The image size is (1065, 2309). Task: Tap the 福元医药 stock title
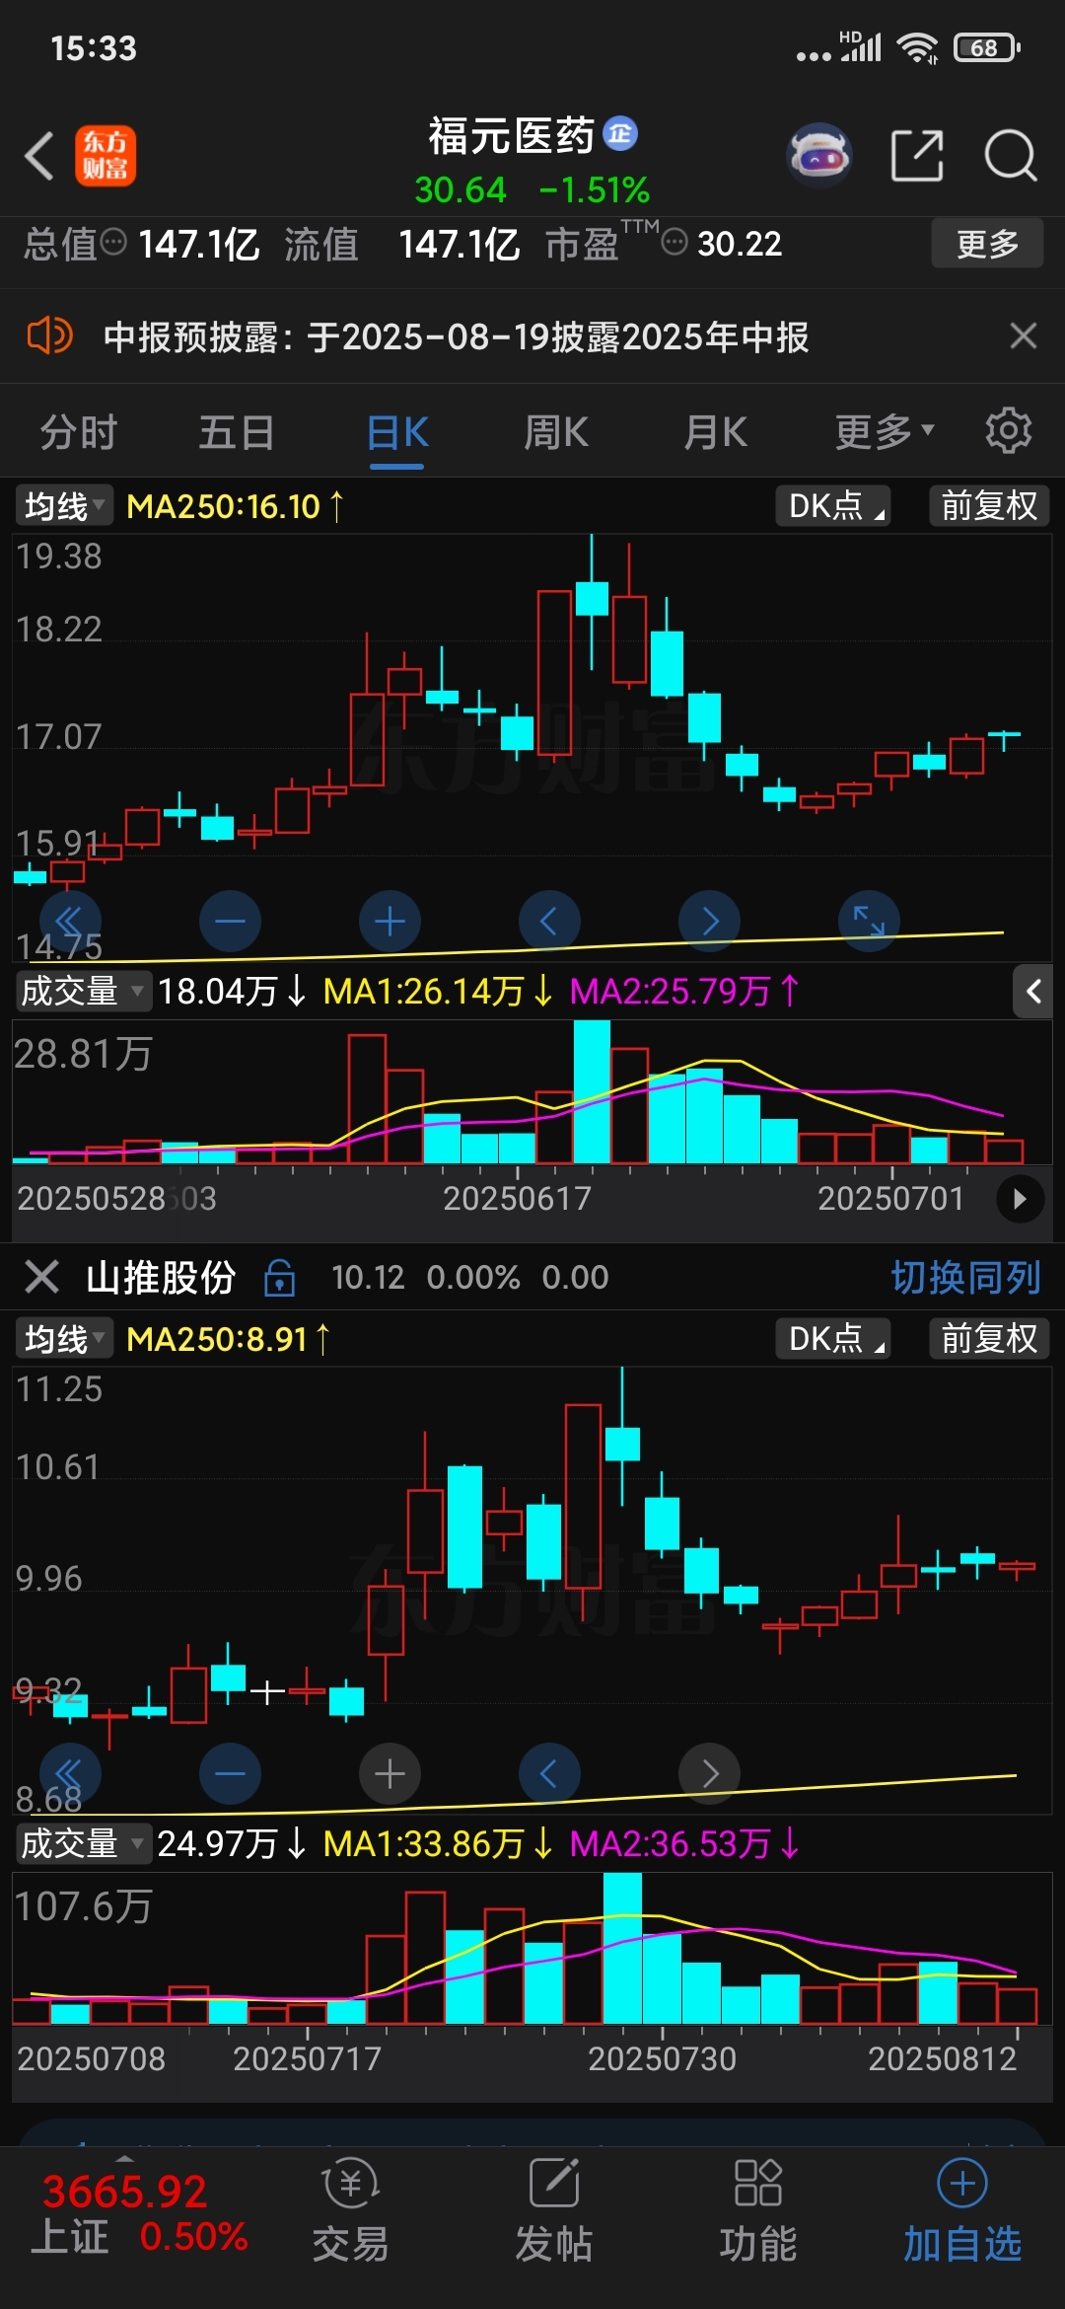(511, 135)
